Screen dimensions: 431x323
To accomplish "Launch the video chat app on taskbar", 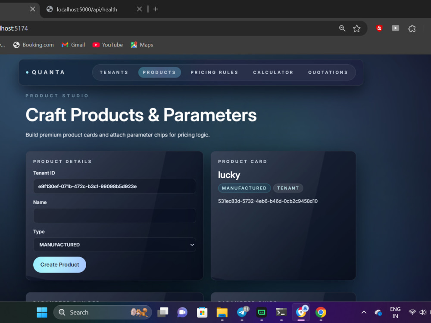I will (x=182, y=312).
